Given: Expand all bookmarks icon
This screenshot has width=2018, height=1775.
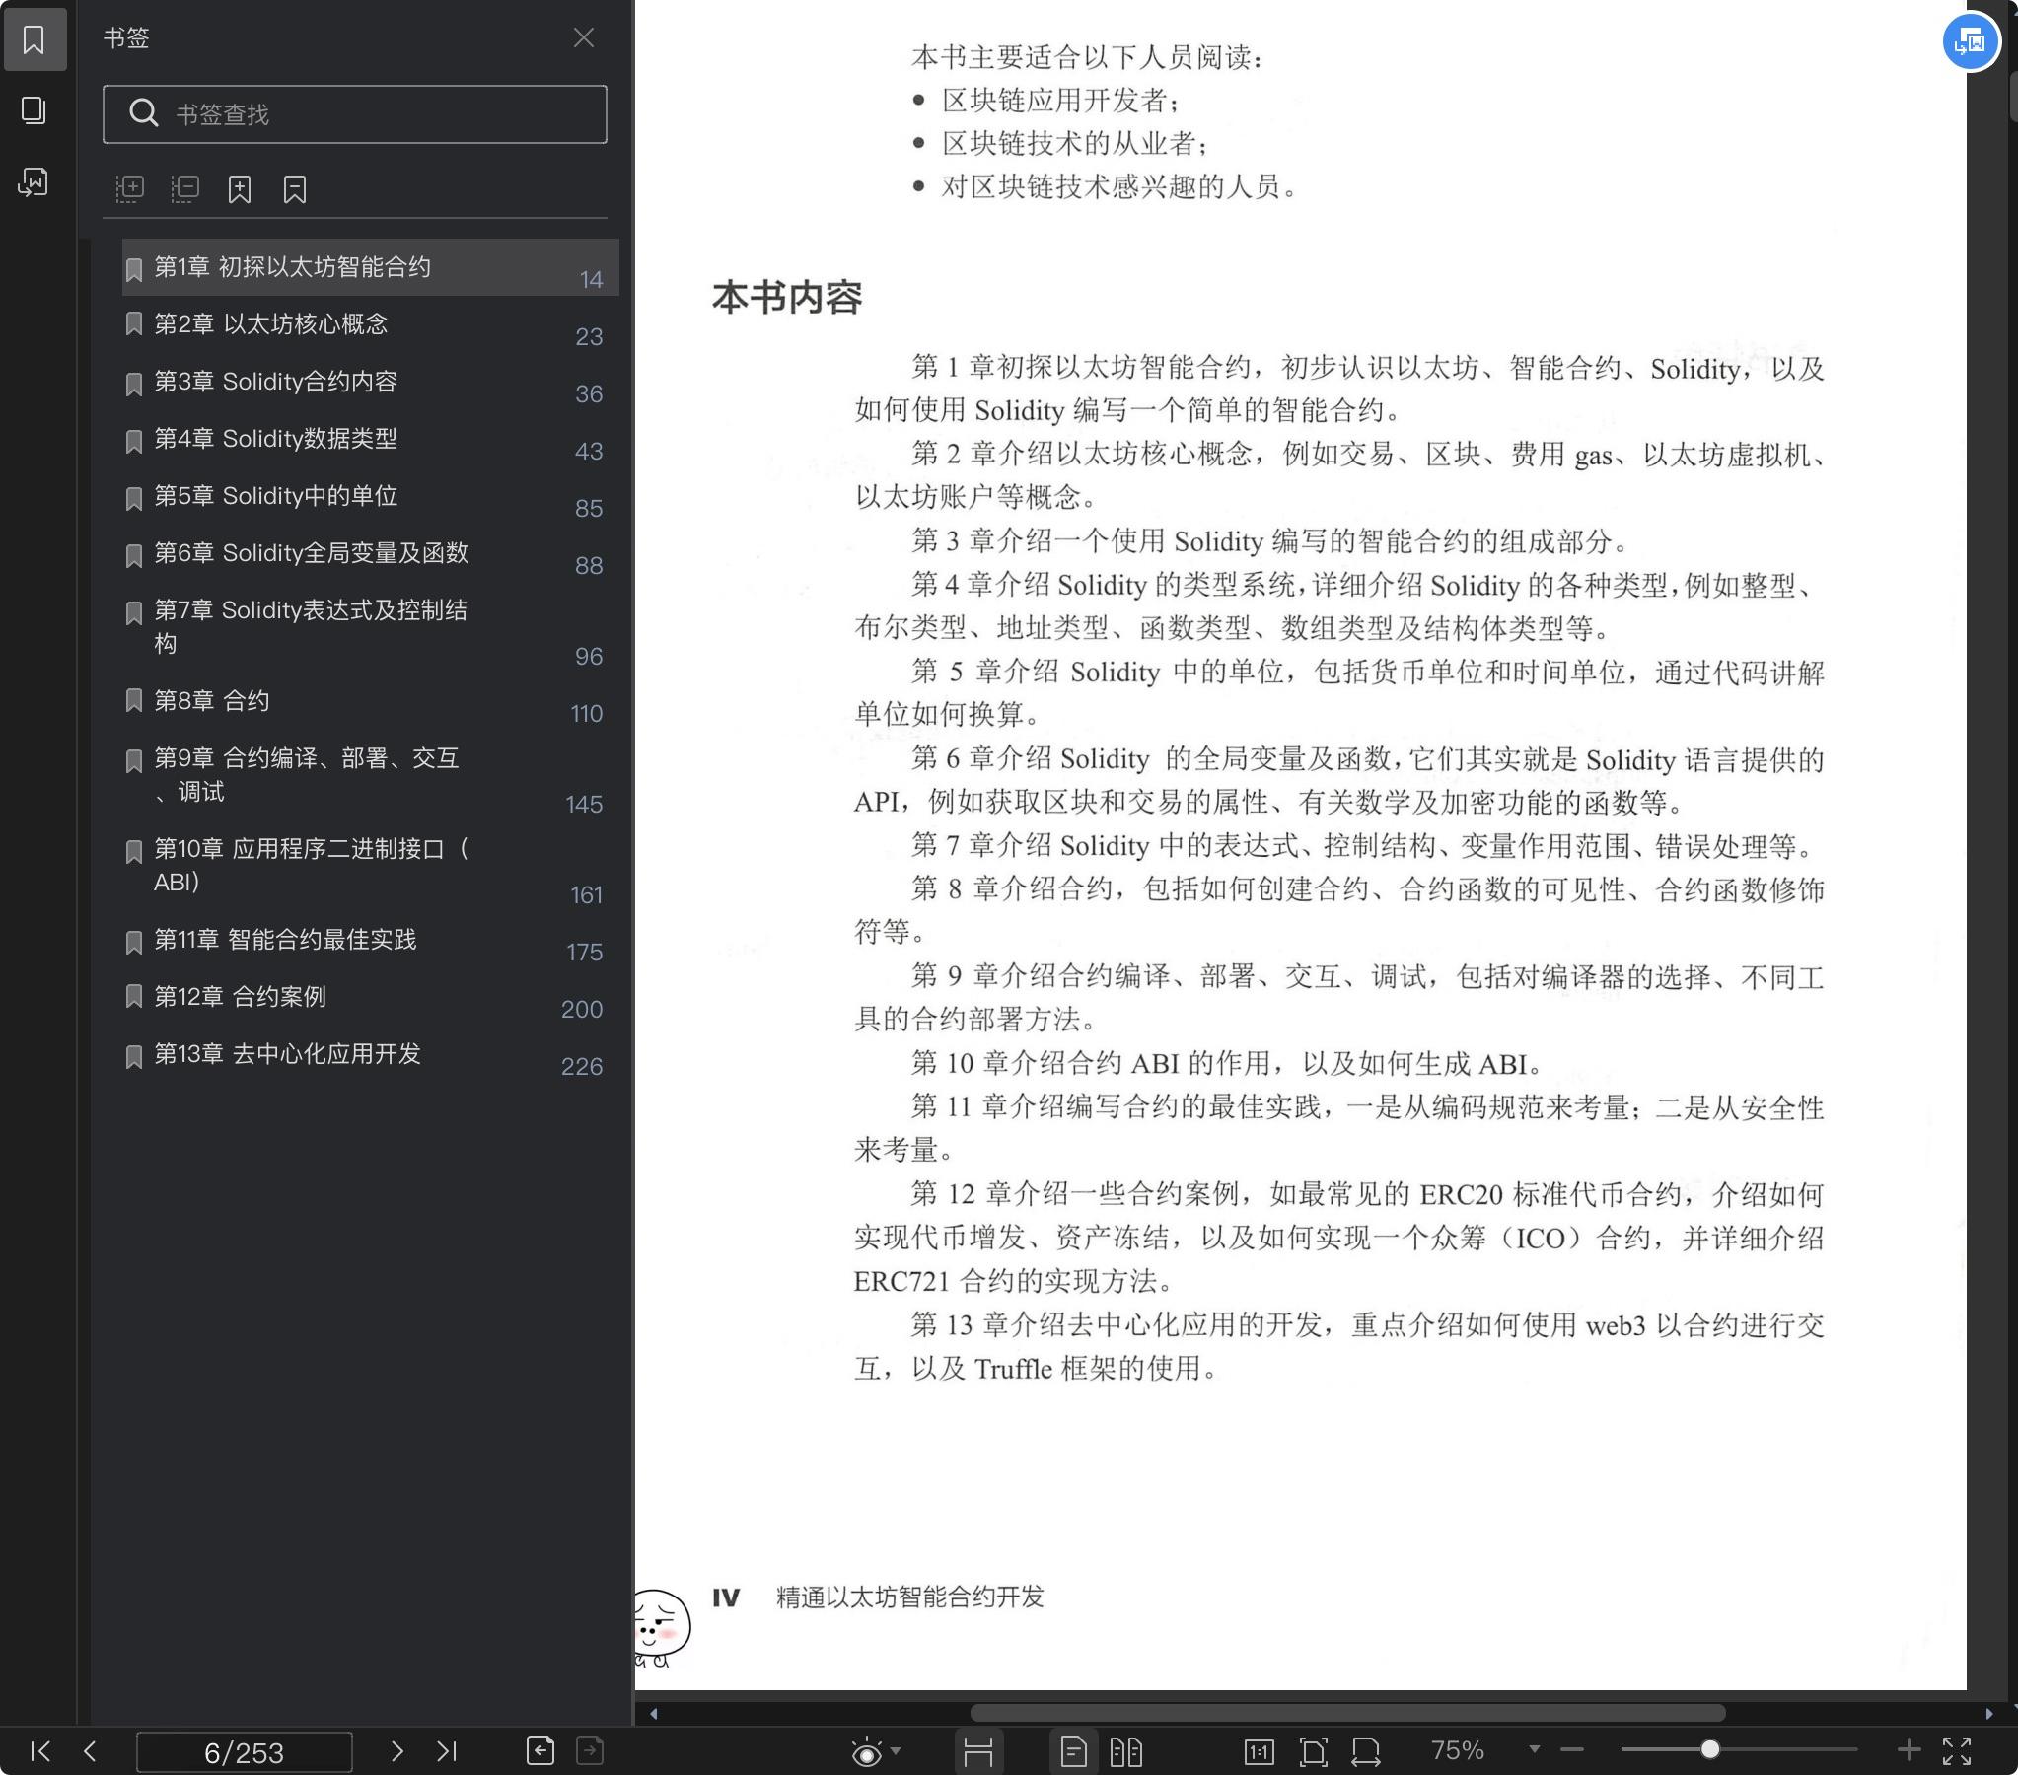Looking at the screenshot, I should click(x=129, y=188).
